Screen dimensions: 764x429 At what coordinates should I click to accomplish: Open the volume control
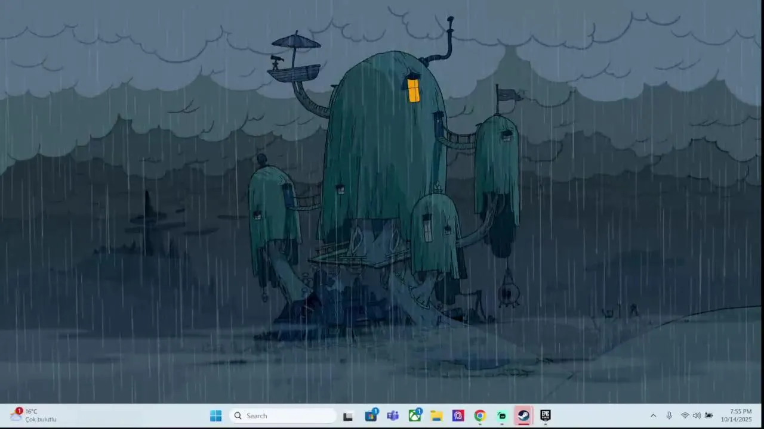coord(697,416)
